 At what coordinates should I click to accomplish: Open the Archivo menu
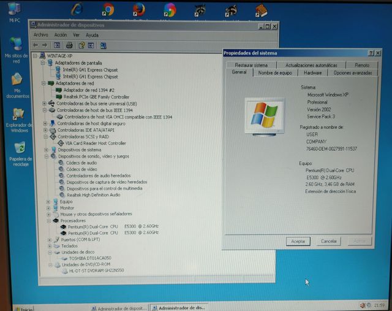[x=41, y=35]
